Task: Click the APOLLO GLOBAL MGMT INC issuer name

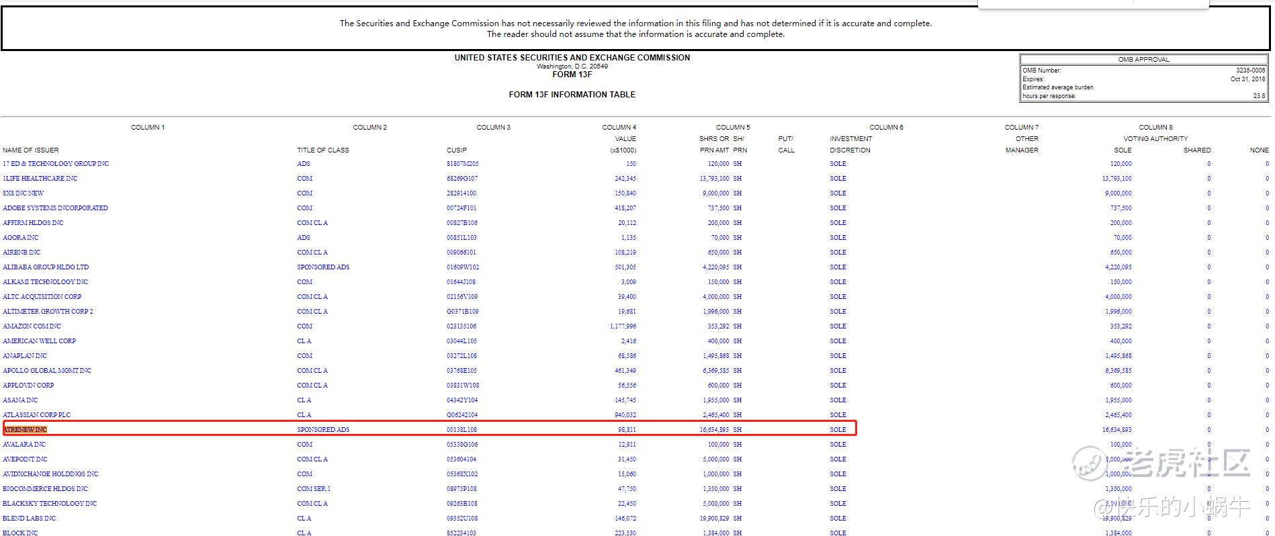Action: point(47,371)
